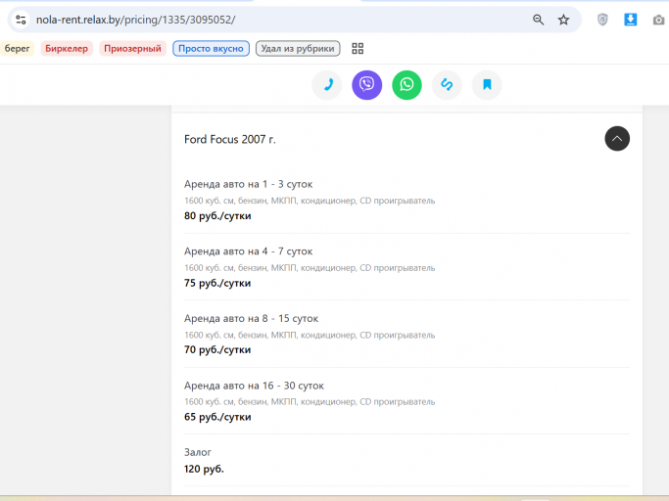The image size is (669, 501).
Task: Click the '80 руб./сутки' price
Action: [x=217, y=216]
